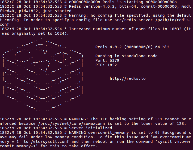The height and width of the screenshot is (150, 193).
Task: Click the 'commit_memory=1' for this to take effect line
Action: tap(49, 146)
